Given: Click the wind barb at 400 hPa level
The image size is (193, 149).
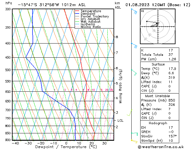Looking at the screenshot, I should [x=134, y=46].
